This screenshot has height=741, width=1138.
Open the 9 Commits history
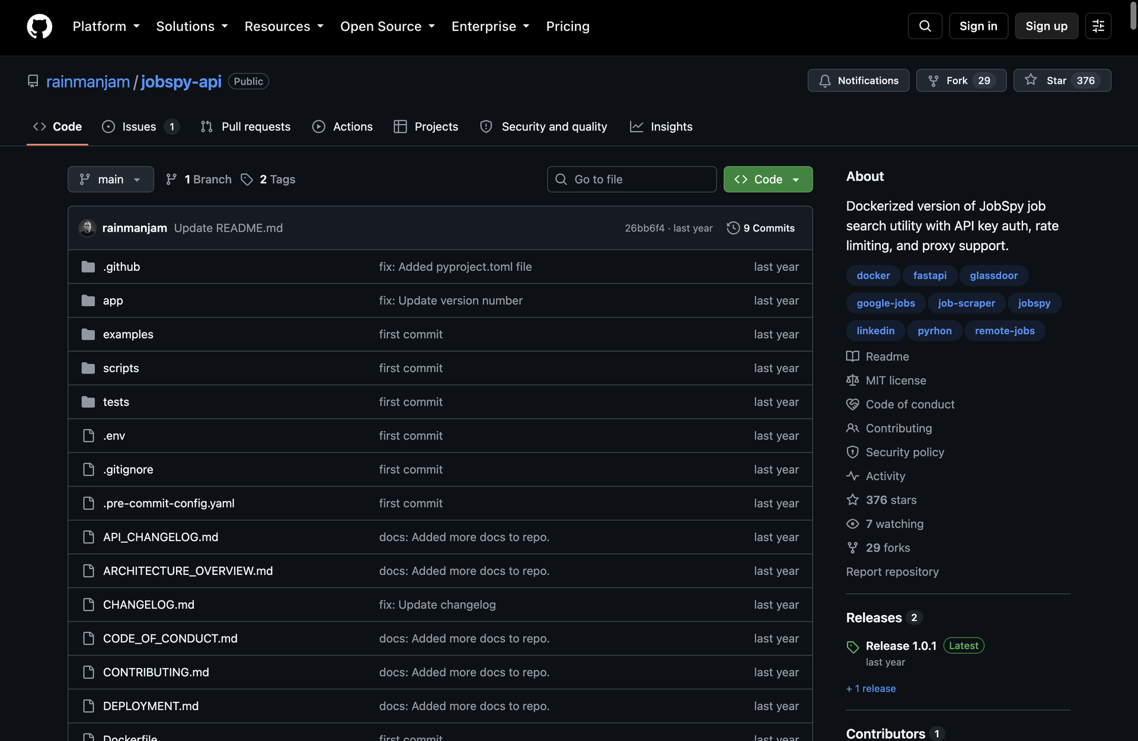click(x=760, y=228)
